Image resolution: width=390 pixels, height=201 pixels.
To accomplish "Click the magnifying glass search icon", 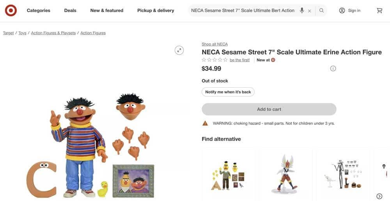I will [321, 11].
